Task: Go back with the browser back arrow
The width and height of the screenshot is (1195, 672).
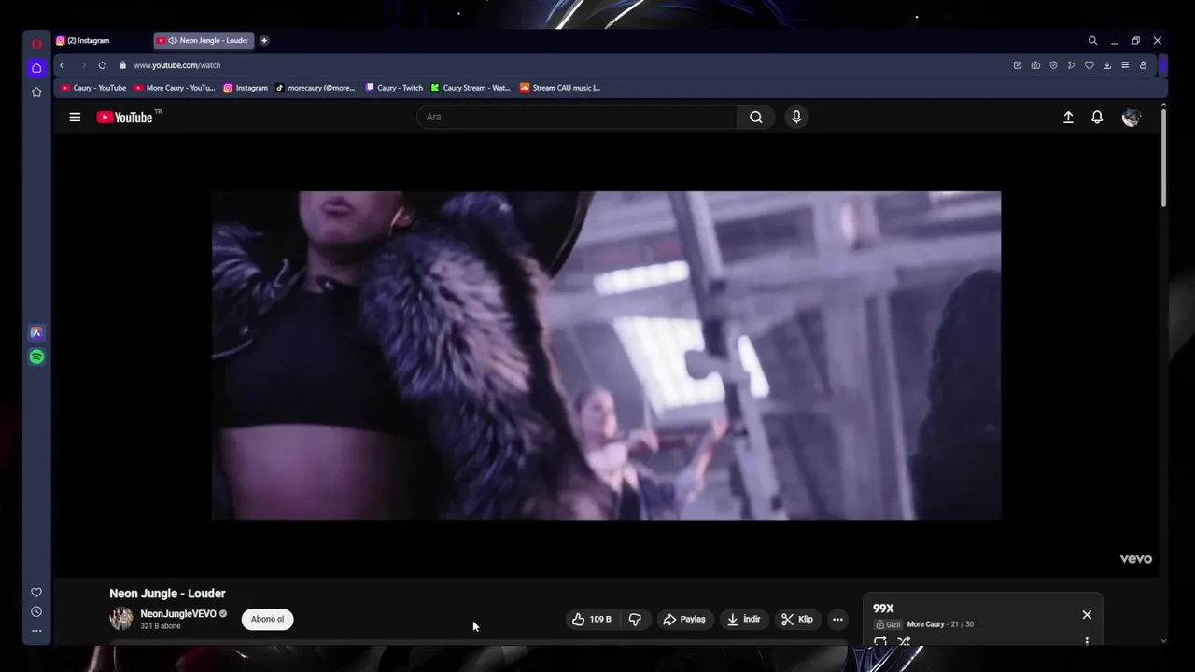Action: (62, 65)
